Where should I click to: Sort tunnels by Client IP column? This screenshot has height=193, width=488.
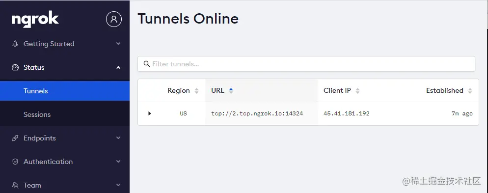[342, 90]
